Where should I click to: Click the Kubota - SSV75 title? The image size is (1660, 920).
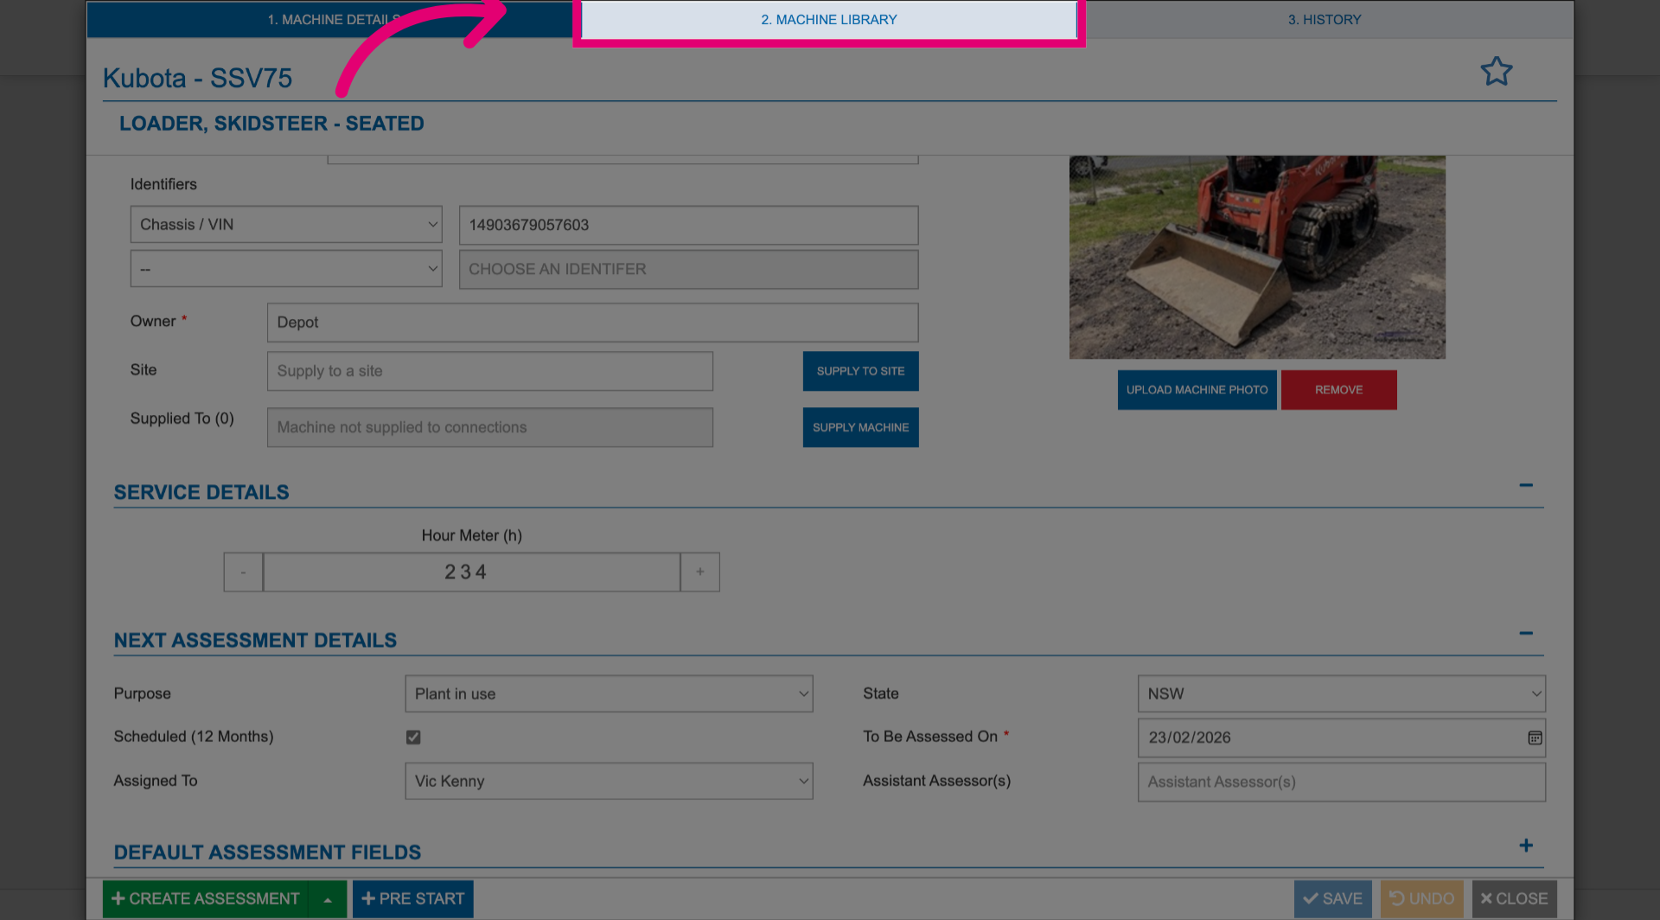[197, 78]
